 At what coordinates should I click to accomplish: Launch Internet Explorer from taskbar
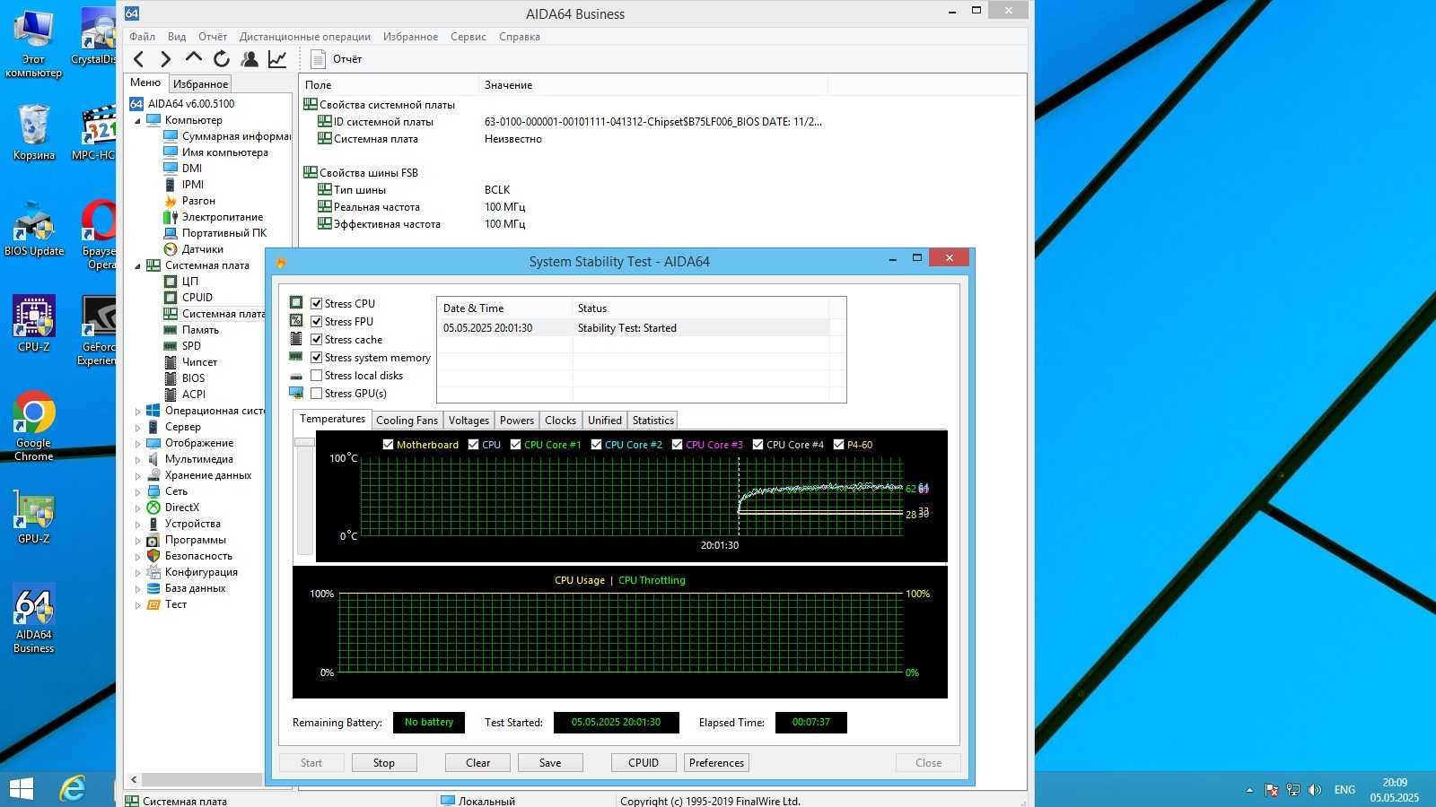coord(72,789)
